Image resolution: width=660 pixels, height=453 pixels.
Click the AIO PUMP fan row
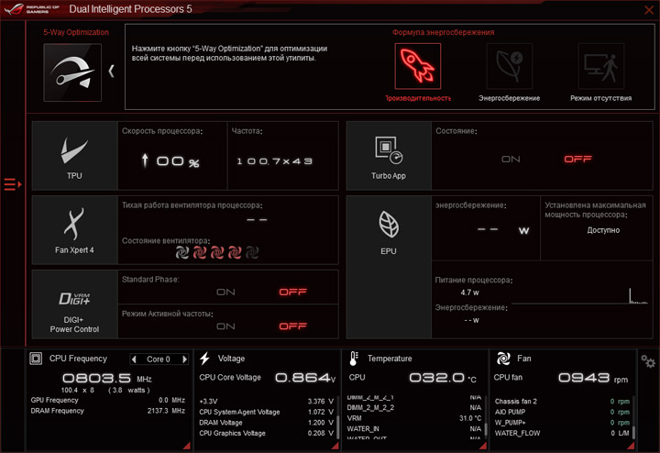(x=562, y=412)
